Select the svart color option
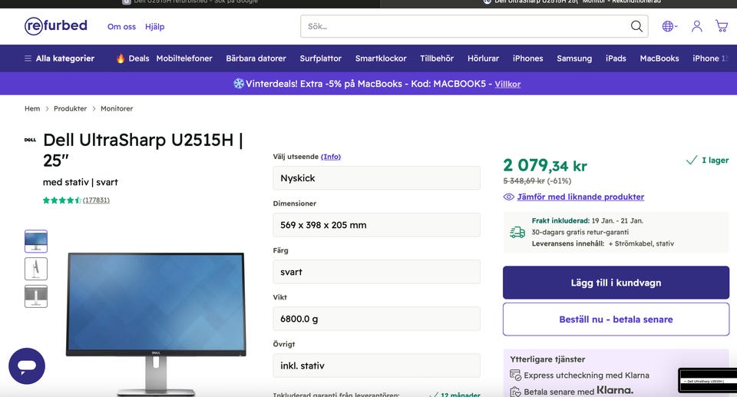737x397 pixels. 376,272
